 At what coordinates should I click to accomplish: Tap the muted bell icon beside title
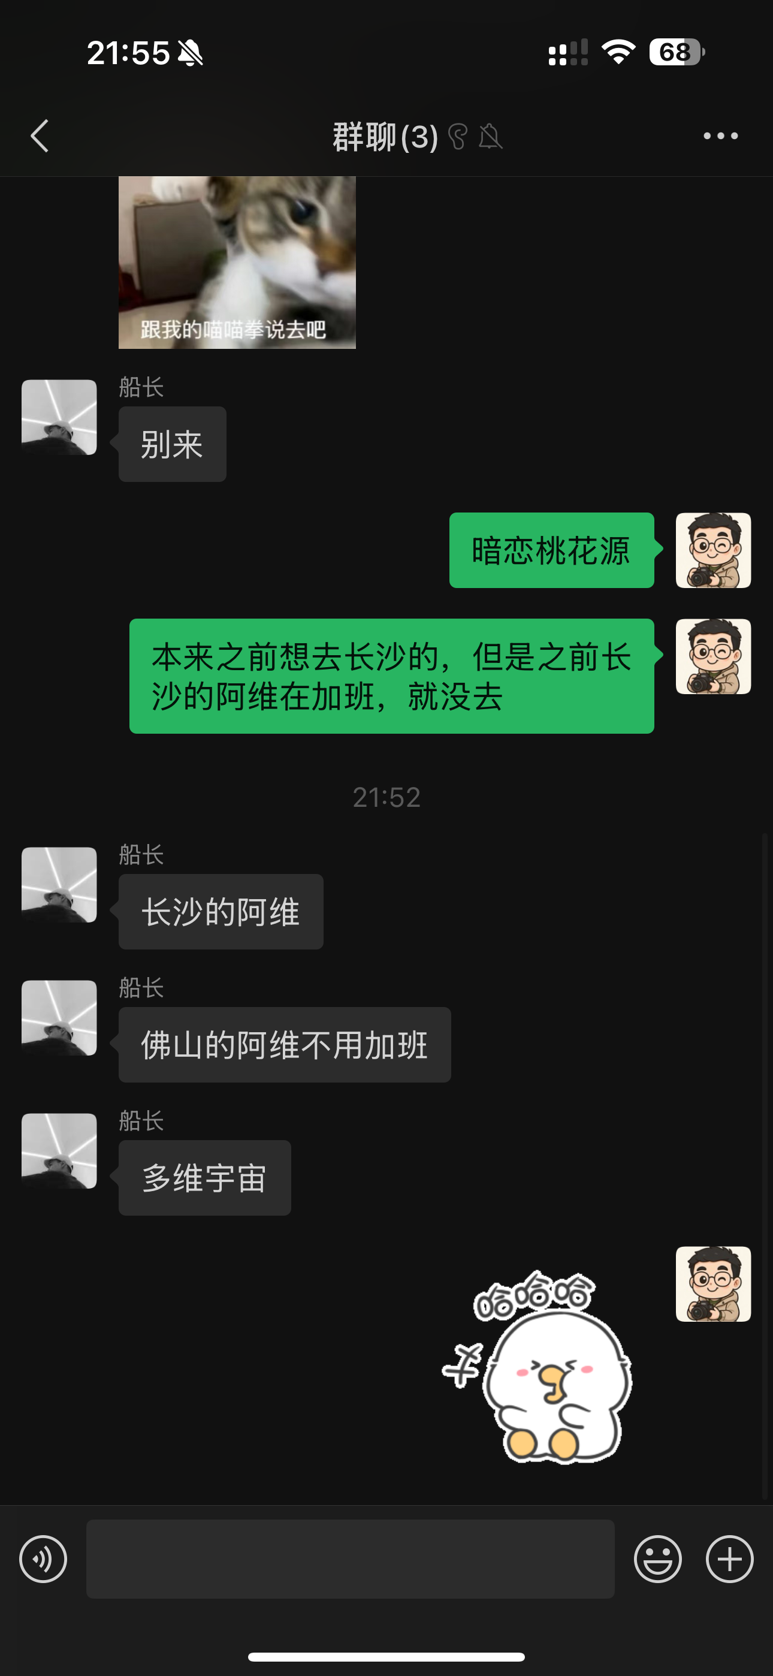pyautogui.click(x=490, y=137)
